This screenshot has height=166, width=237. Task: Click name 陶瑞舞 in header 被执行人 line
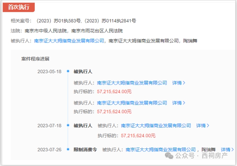pos(190,41)
